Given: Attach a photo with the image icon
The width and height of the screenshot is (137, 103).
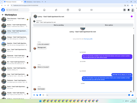Looking at the screenshot, I should [x=37, y=95].
